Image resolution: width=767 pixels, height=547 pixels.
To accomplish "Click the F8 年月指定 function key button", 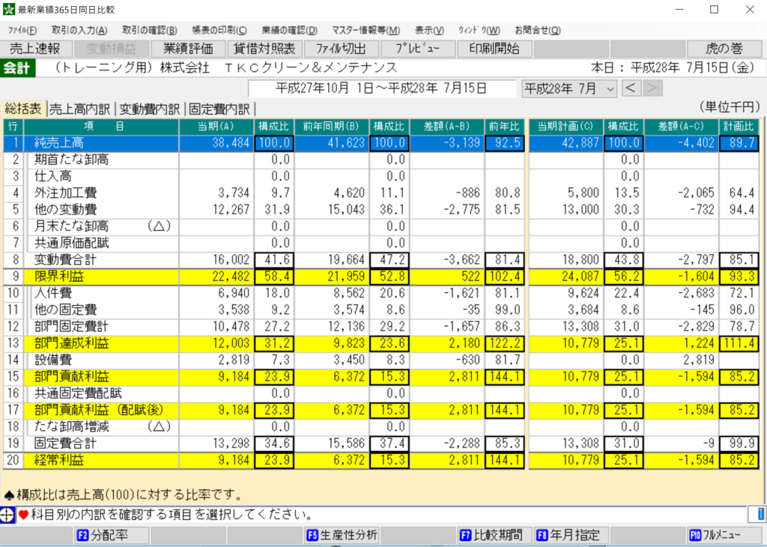I will [572, 535].
